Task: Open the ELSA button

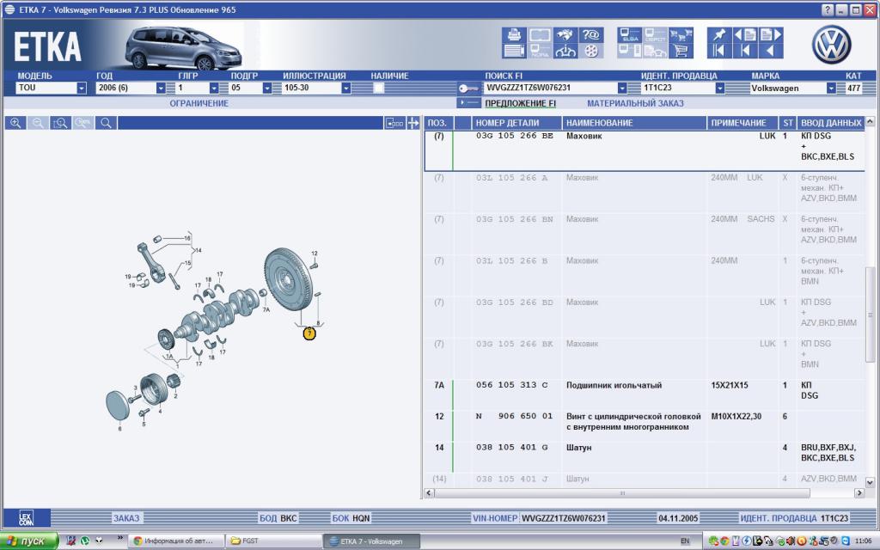Action: pyautogui.click(x=630, y=34)
